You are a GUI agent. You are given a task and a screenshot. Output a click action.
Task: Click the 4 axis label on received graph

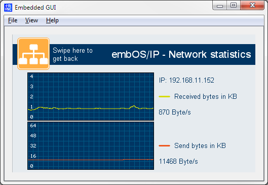point(31,77)
